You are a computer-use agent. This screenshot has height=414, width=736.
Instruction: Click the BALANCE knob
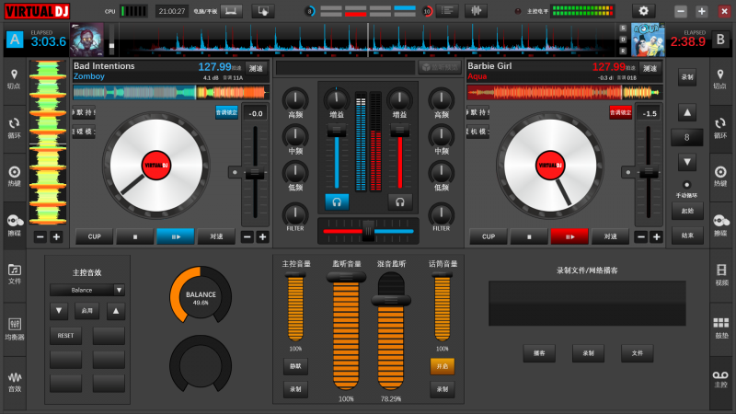[201, 296]
